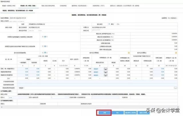Click the ellipsis button in the 增值税地方教育附加 row

(x=106, y=76)
